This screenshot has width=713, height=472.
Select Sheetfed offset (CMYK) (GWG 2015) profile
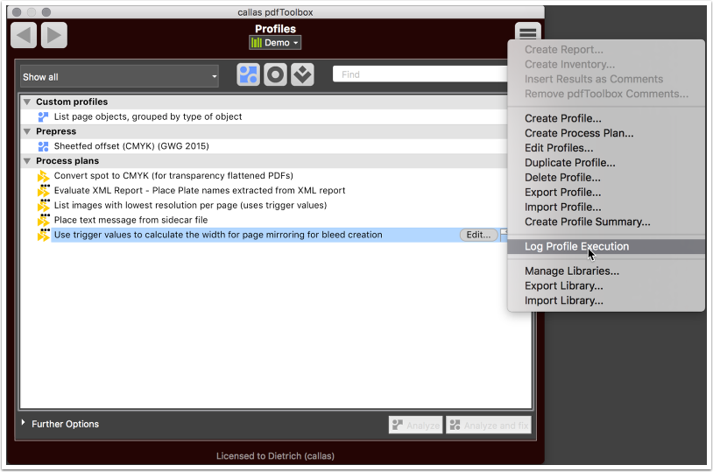[131, 146]
